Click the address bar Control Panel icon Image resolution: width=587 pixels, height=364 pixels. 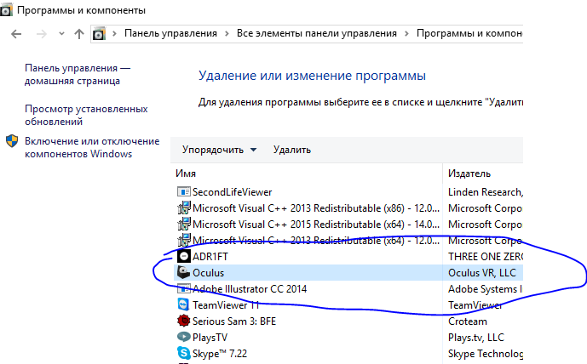click(99, 34)
